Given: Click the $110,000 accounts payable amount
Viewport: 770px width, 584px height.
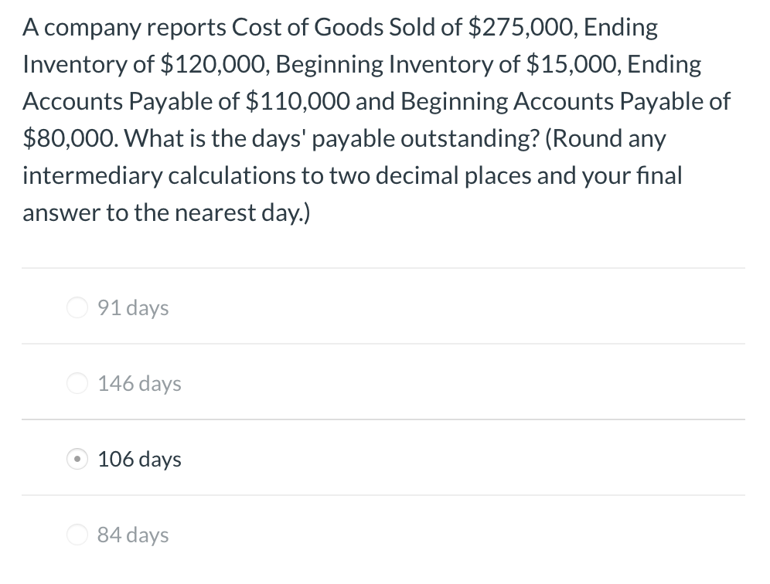Looking at the screenshot, I should pos(297,102).
